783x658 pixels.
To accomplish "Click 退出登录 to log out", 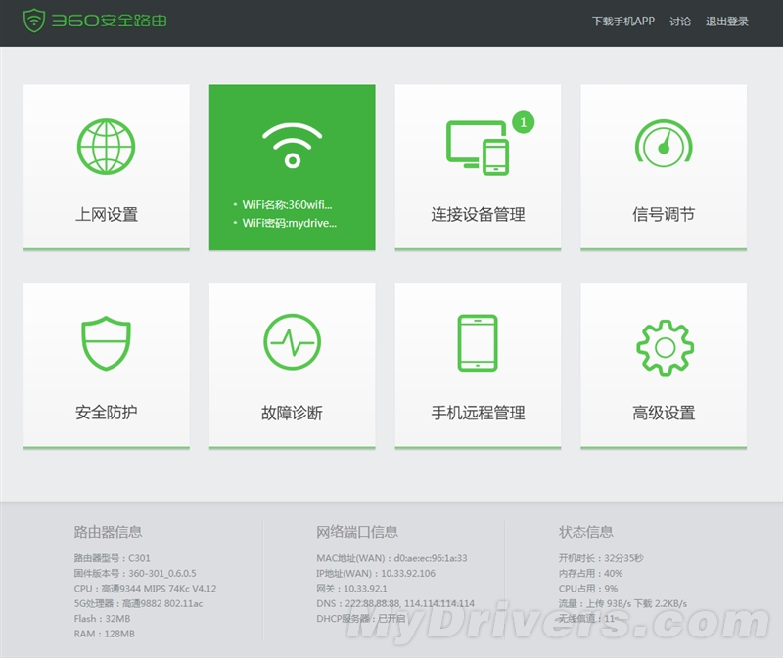I will coord(727,22).
